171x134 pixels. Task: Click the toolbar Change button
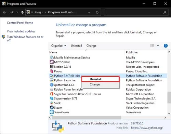[x=91, y=46]
